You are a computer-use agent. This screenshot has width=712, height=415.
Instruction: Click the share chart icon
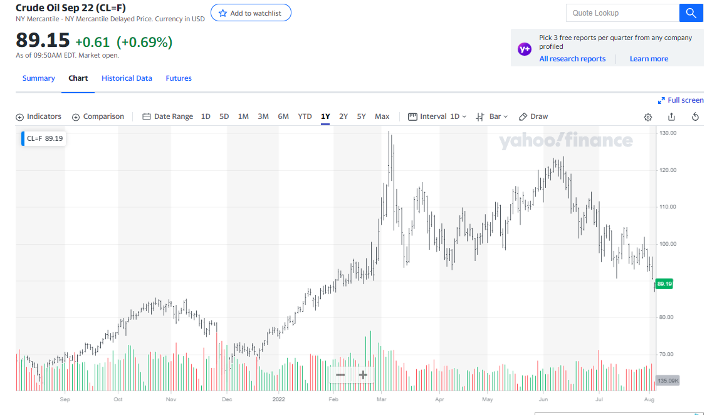pyautogui.click(x=672, y=117)
